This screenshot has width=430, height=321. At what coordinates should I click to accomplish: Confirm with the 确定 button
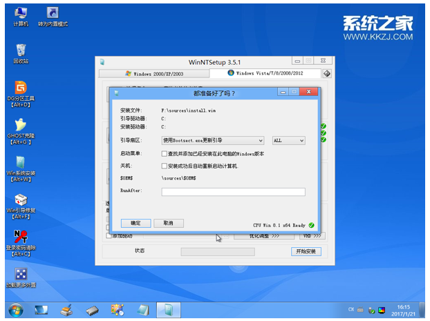(x=135, y=223)
